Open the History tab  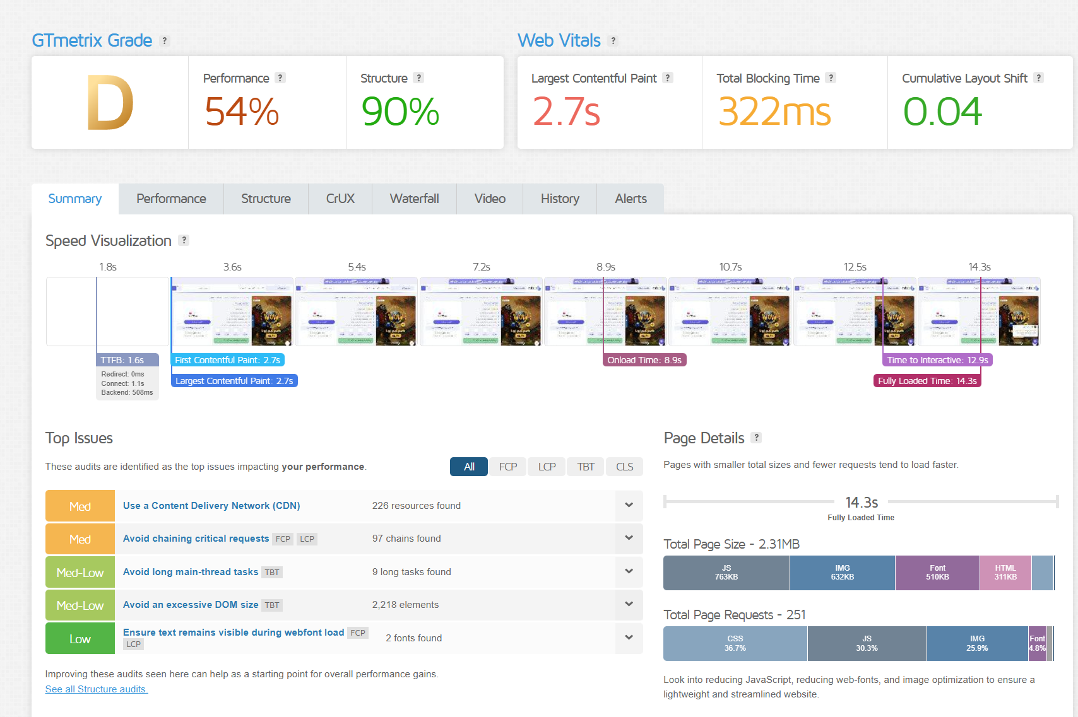(x=560, y=199)
